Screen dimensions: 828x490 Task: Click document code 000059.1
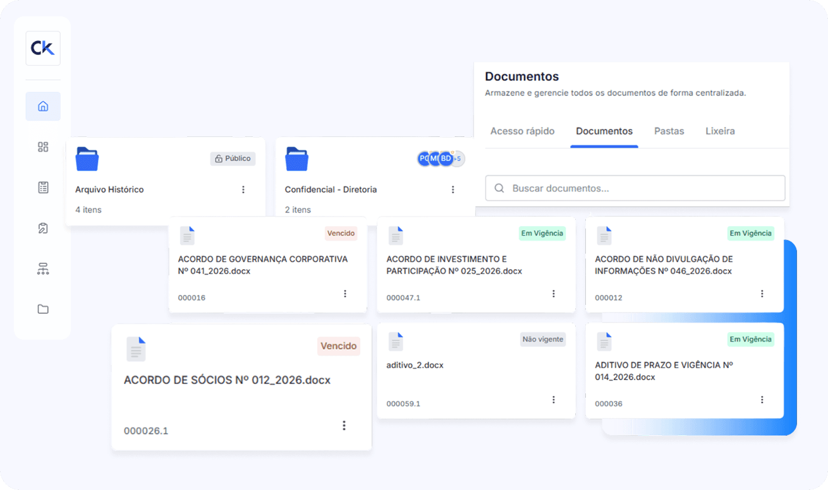coord(403,404)
